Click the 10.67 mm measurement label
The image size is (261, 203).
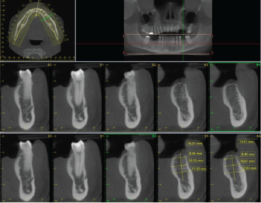(248, 161)
